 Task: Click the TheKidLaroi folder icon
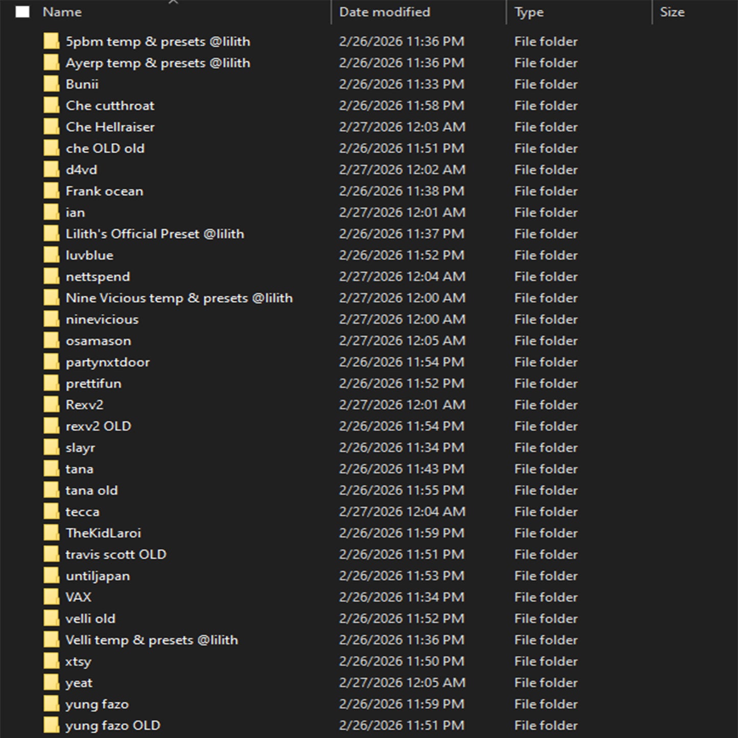point(51,533)
